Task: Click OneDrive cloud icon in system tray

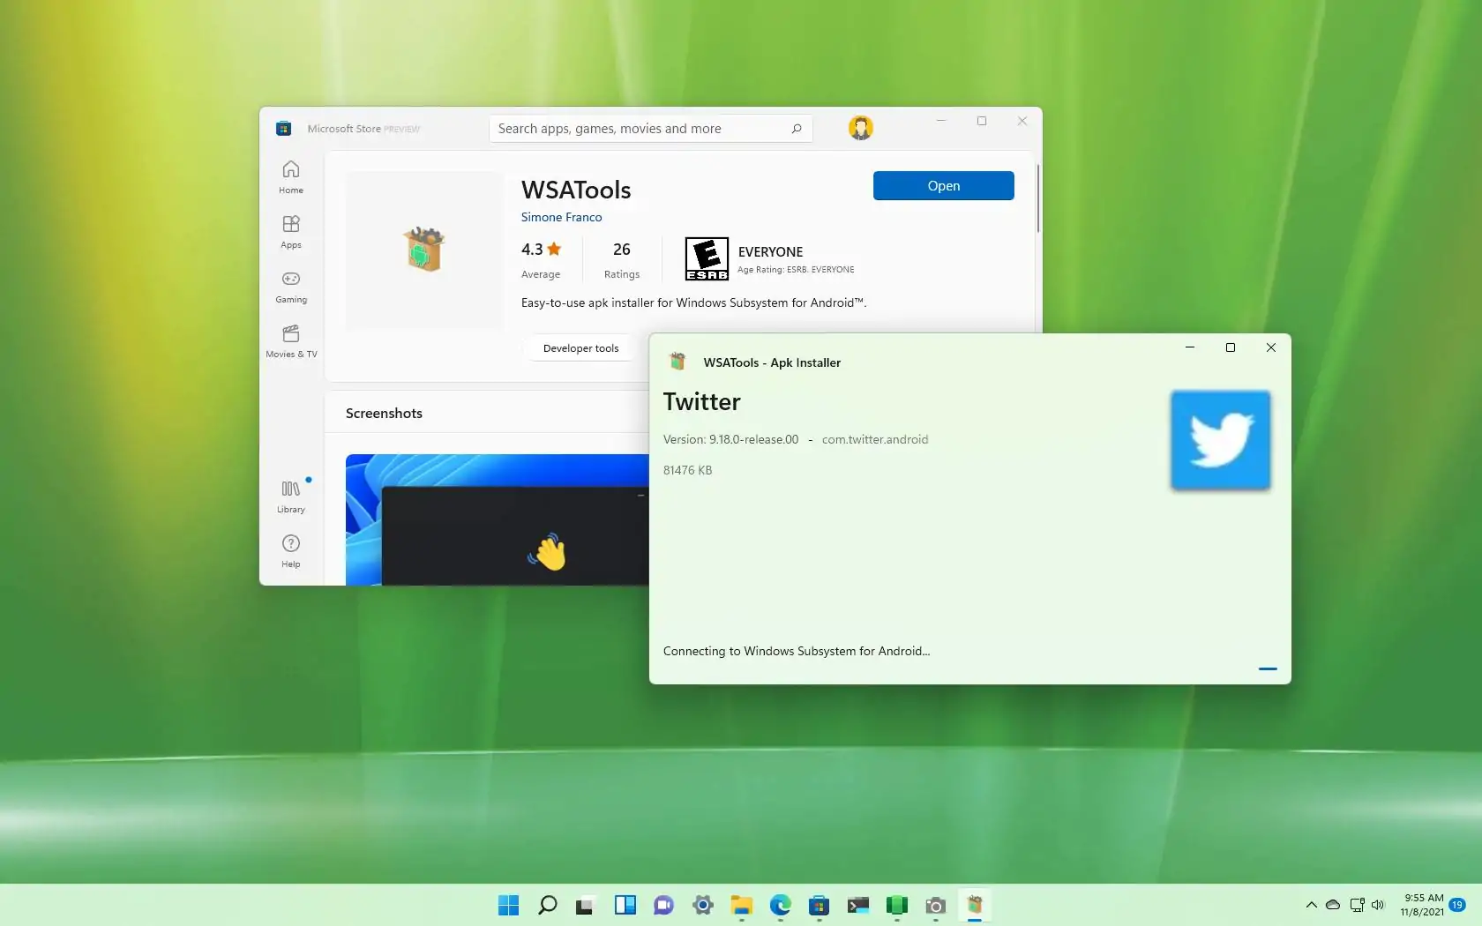Action: 1333,905
